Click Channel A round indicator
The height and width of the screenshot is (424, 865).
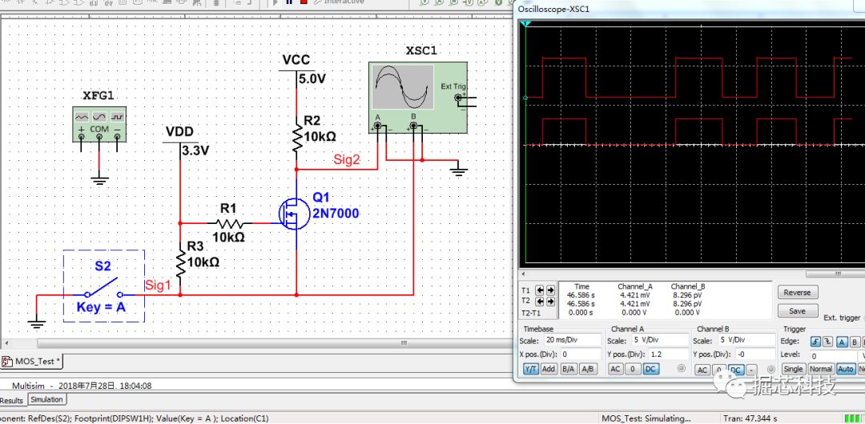(683, 368)
